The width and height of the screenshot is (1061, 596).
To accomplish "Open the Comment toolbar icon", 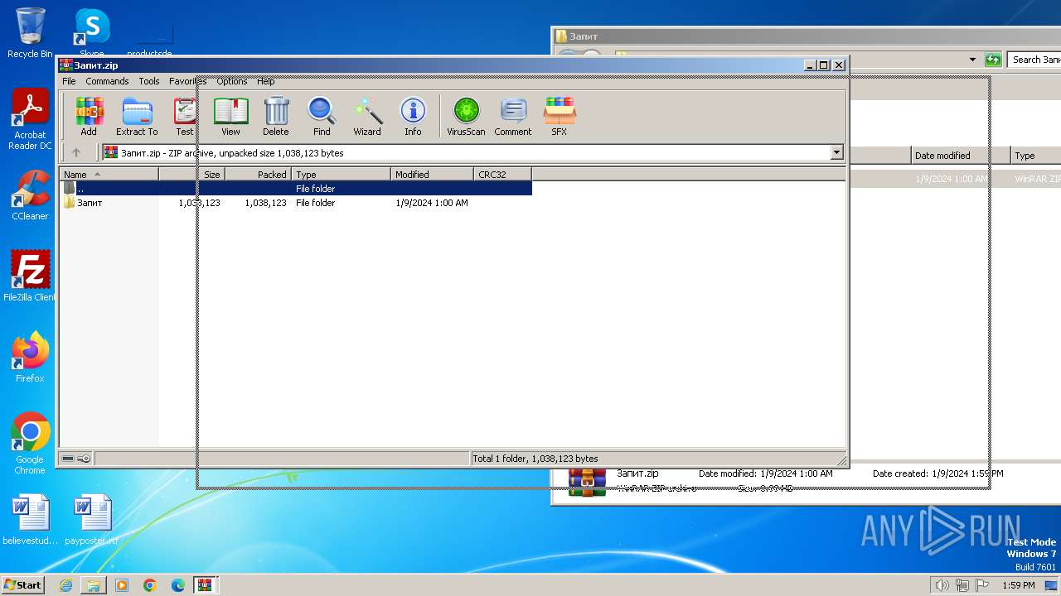I will (x=513, y=116).
